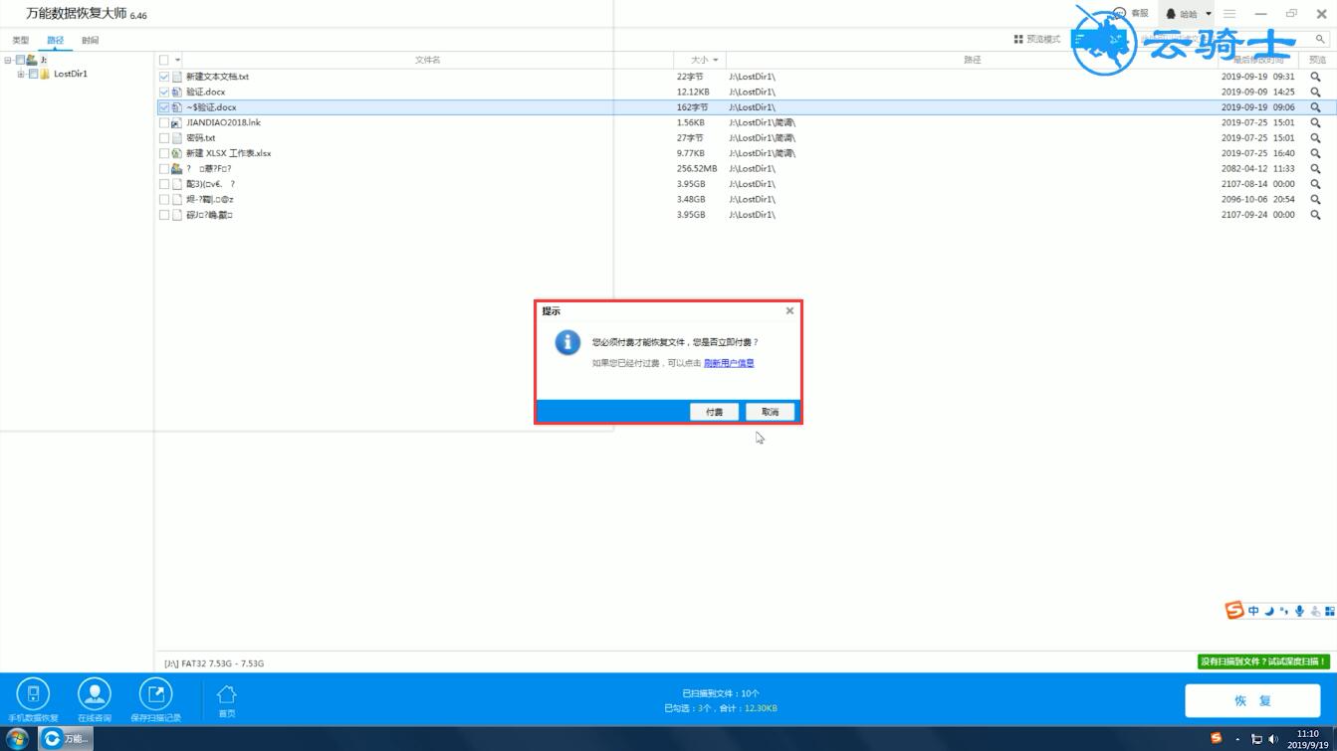
Task: Click the Sogou input method S icon in tray
Action: pos(1216,738)
